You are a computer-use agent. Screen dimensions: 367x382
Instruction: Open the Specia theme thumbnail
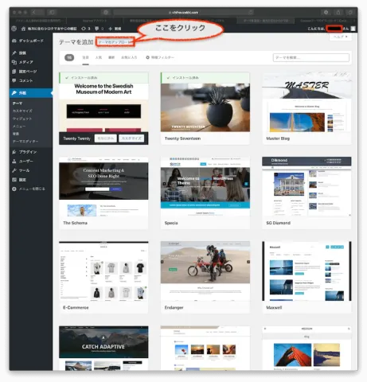tap(205, 187)
